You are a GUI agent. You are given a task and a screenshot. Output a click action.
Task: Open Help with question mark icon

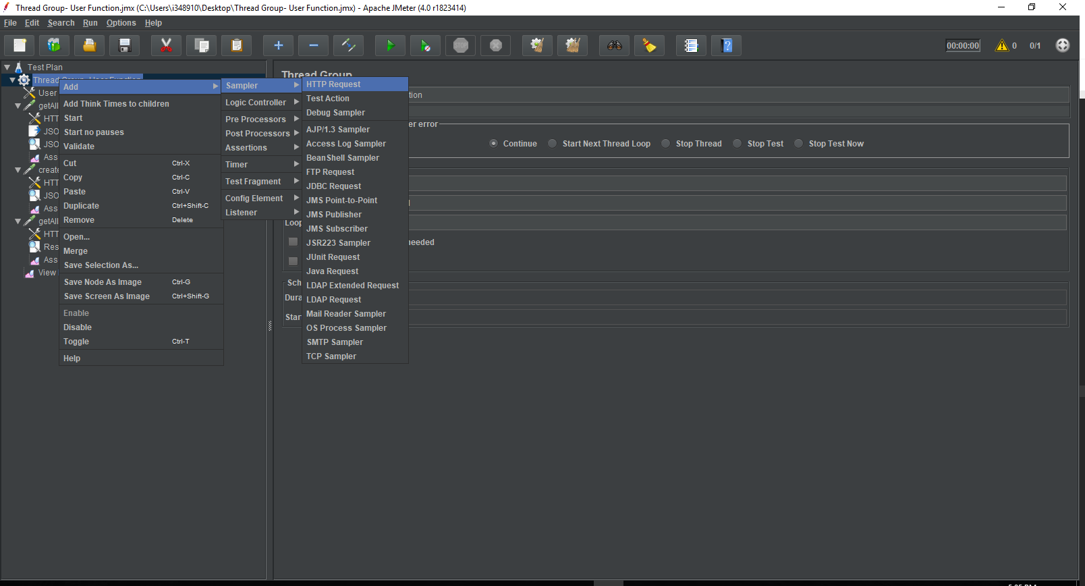tap(726, 45)
